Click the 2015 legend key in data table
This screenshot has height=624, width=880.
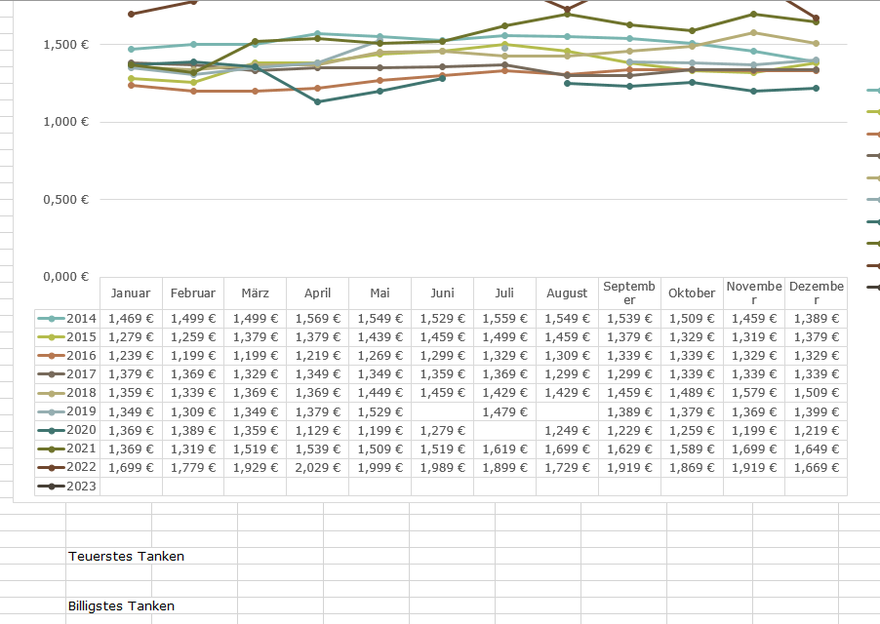(51, 337)
